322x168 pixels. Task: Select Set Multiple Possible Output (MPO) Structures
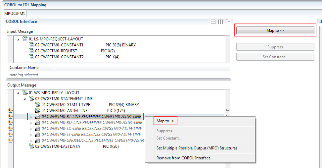197,148
